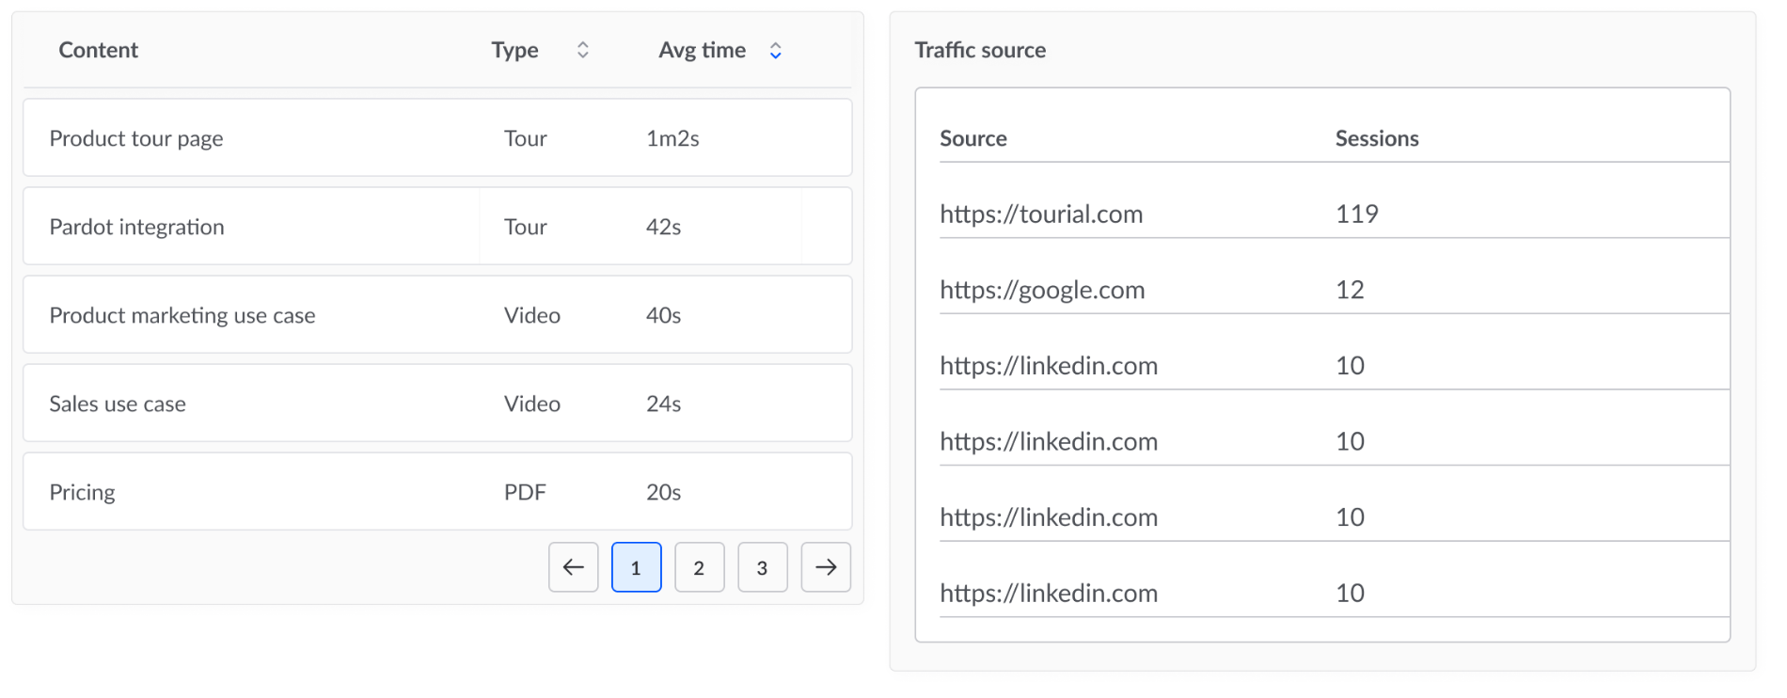1787x698 pixels.
Task: Open the Product marketing use case row
Action: click(x=182, y=315)
